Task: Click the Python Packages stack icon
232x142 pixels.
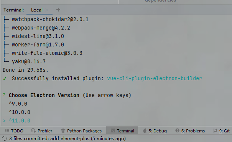Action: [63, 130]
